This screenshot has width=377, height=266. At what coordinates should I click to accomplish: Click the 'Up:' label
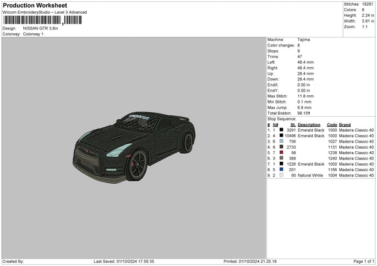click(270, 73)
